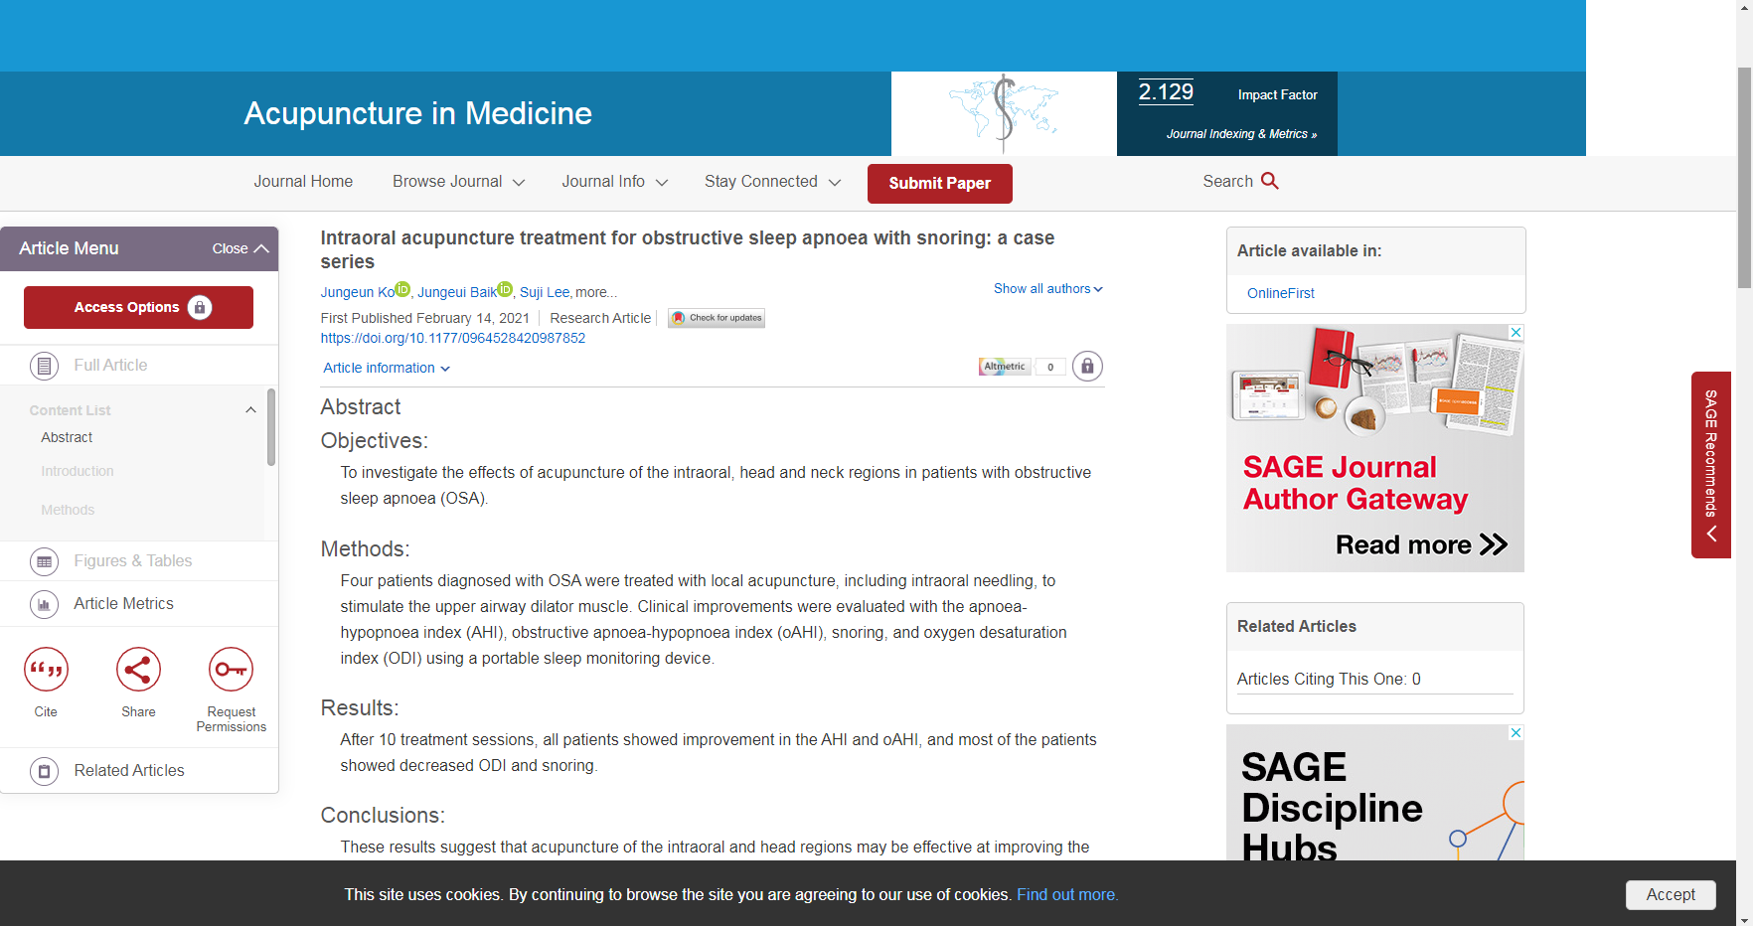Viewport: 1757px width, 926px height.
Task: Click the padlock icon beside the Altmetric badge
Action: (x=1087, y=367)
